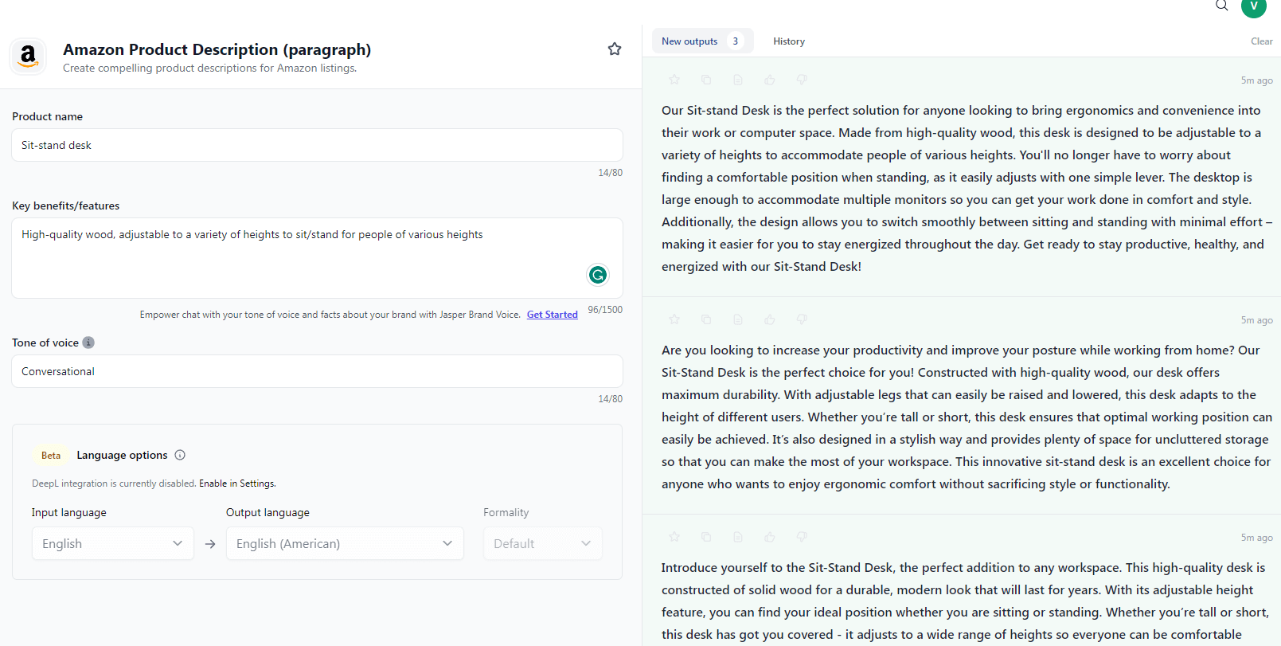The height and width of the screenshot is (646, 1281).
Task: Click the '5m ago' timestamp on 'Introduce yourself' output
Action: pyautogui.click(x=1256, y=538)
